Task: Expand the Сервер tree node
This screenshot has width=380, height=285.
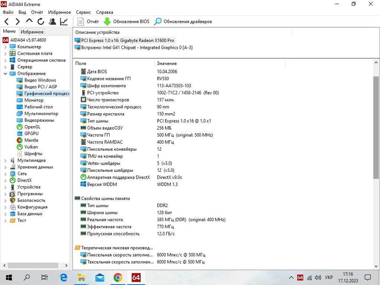Action: (x=5, y=67)
